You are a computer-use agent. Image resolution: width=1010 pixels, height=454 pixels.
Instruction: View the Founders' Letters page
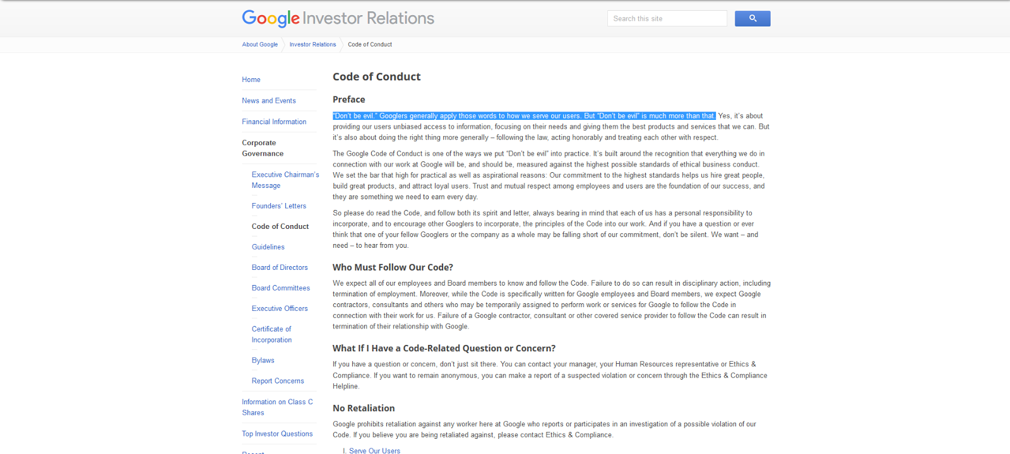pyautogui.click(x=278, y=206)
